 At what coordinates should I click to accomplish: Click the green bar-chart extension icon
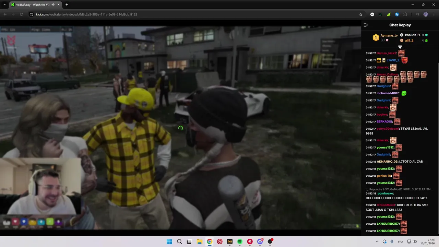[x=389, y=14]
